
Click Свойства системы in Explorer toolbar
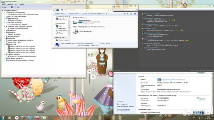(73, 14)
